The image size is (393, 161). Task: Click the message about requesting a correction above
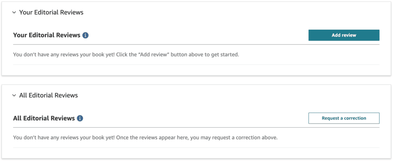click(145, 137)
